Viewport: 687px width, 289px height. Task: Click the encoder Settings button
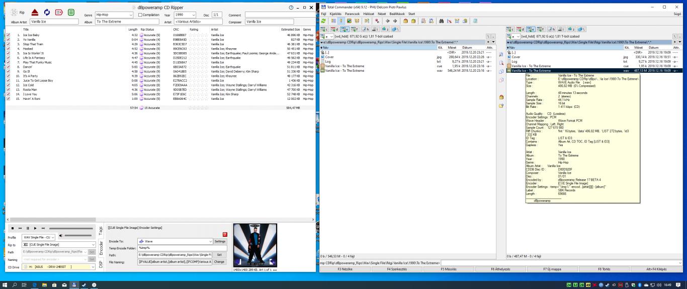tap(220, 241)
